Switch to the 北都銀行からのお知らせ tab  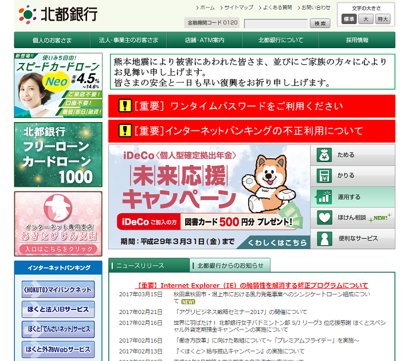pyautogui.click(x=230, y=265)
